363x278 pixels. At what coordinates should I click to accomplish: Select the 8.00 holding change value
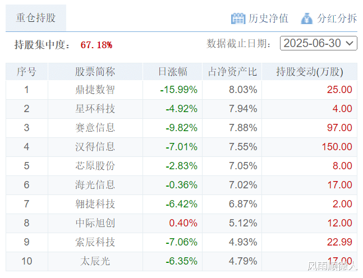[x=342, y=166]
